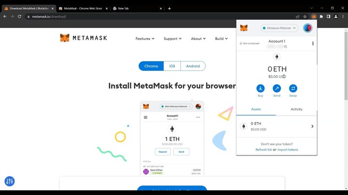Image resolution: width=348 pixels, height=195 pixels.
Task: Click the $0.00 USD balance text
Action: [277, 77]
